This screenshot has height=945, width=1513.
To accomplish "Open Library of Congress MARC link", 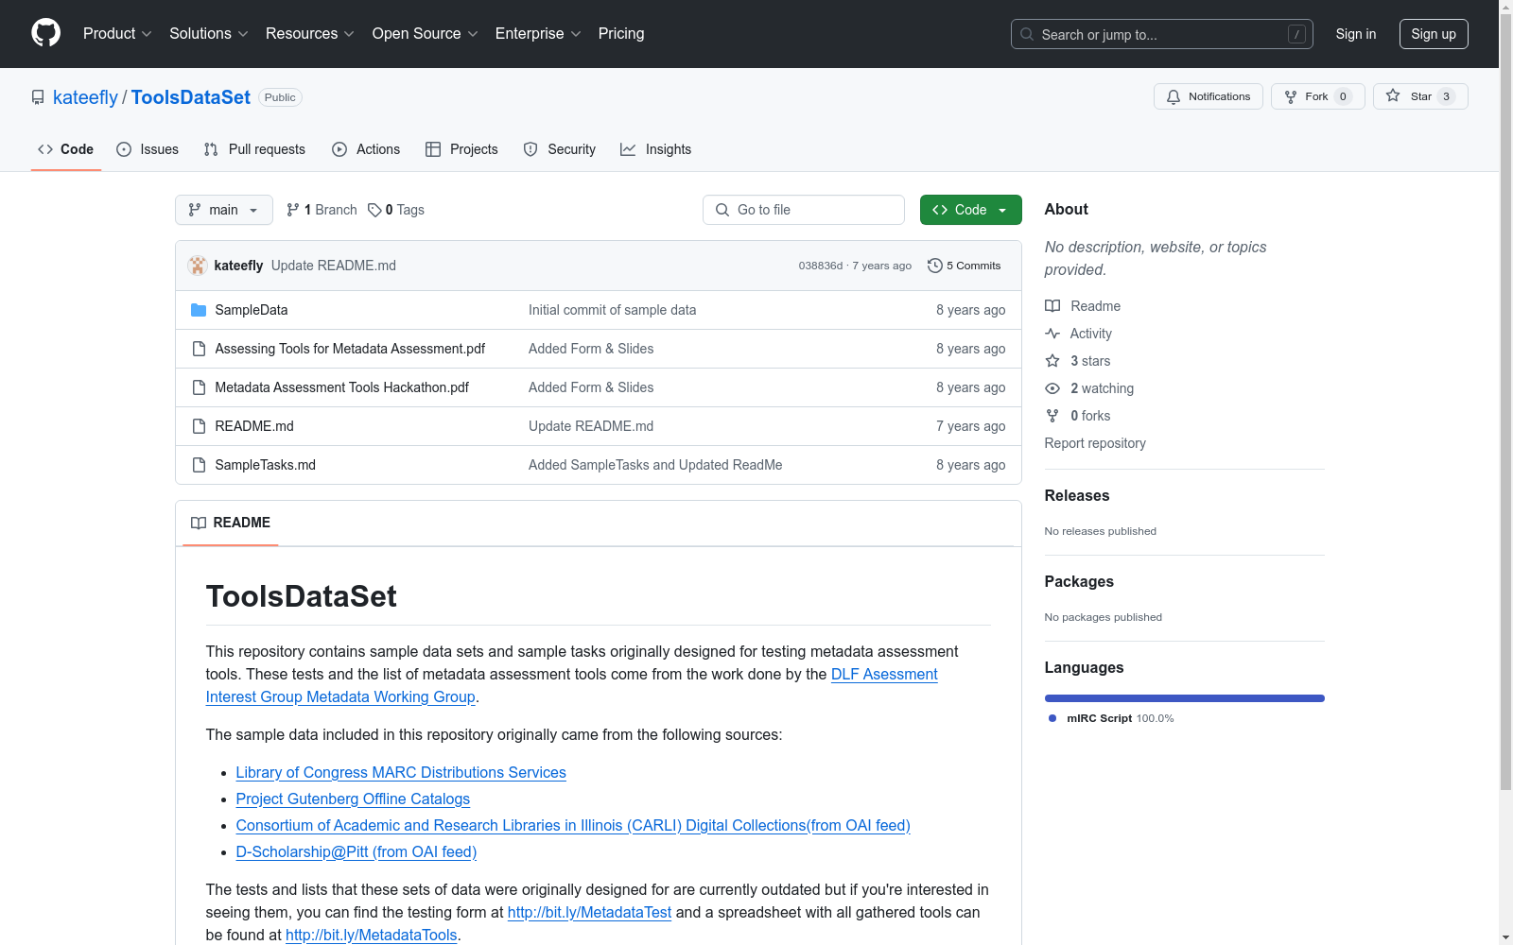I will pyautogui.click(x=401, y=772).
